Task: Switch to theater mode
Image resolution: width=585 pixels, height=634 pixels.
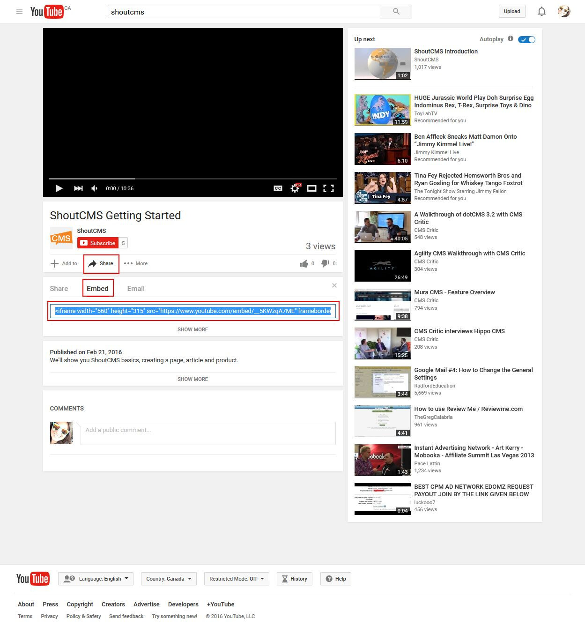Action: [311, 188]
